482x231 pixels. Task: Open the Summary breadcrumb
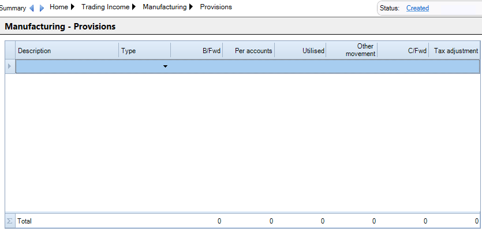click(x=13, y=8)
